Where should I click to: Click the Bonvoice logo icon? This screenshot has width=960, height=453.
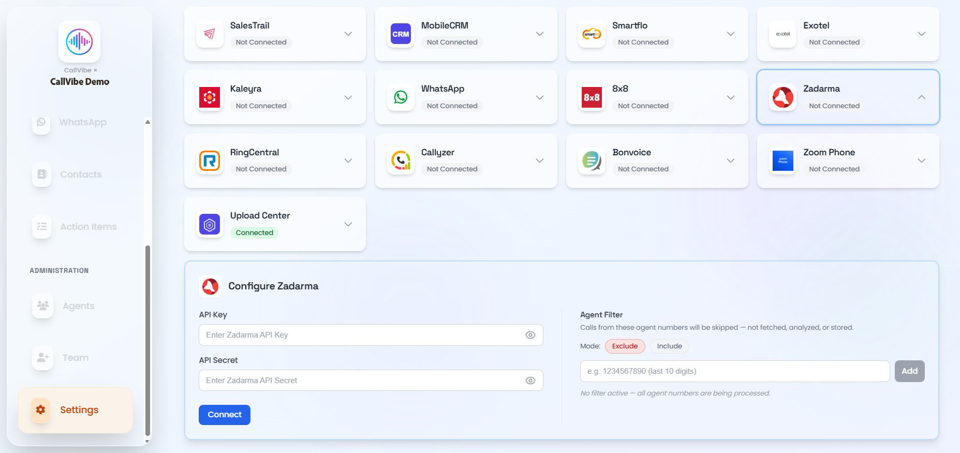click(x=592, y=161)
